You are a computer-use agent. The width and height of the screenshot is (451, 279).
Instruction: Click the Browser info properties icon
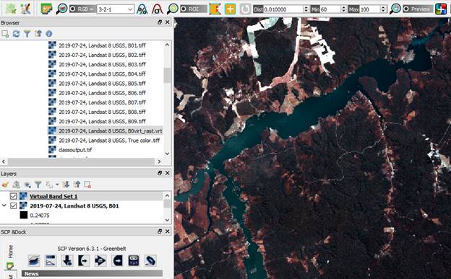(49, 34)
